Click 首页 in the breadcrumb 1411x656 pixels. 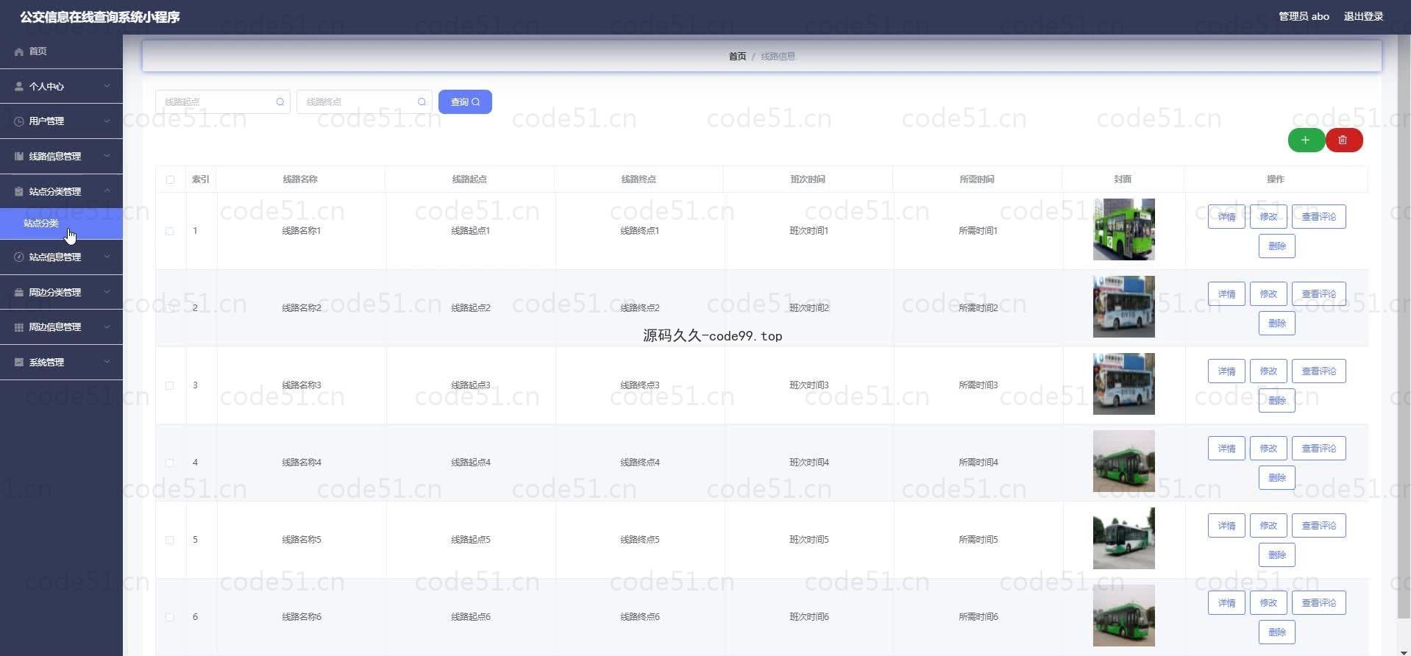pos(737,57)
